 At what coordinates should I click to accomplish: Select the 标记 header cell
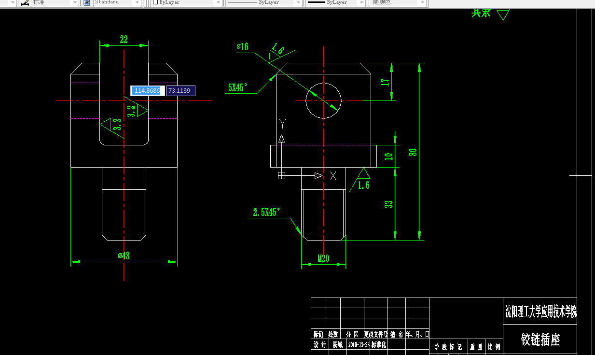318,334
